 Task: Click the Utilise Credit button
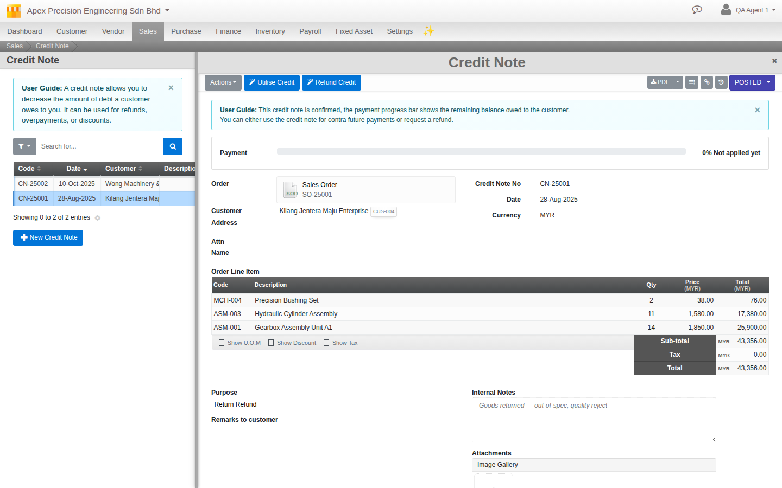(x=272, y=82)
